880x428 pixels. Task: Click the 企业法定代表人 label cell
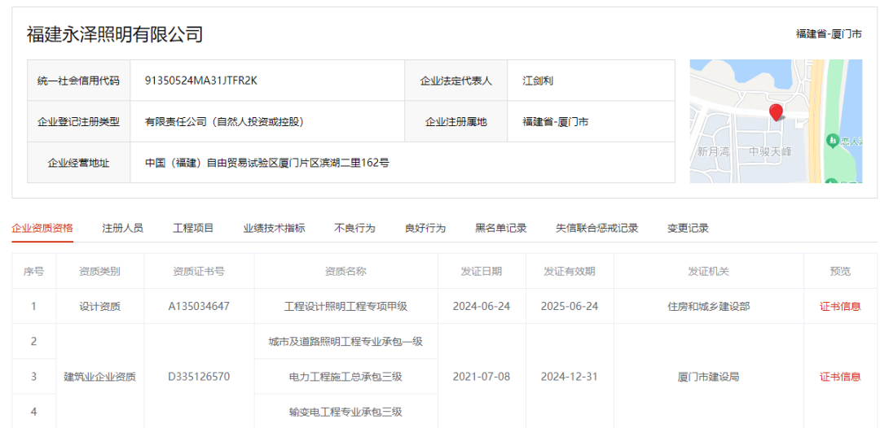click(455, 81)
